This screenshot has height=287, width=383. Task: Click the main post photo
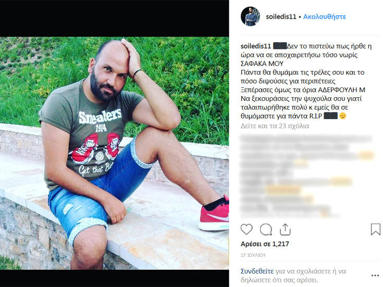pyautogui.click(x=114, y=153)
